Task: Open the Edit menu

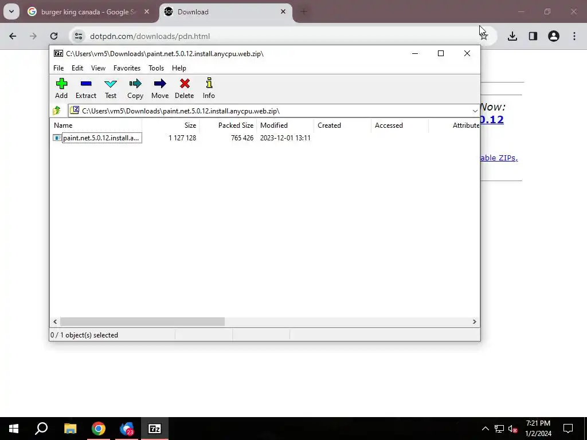Action: 77,68
